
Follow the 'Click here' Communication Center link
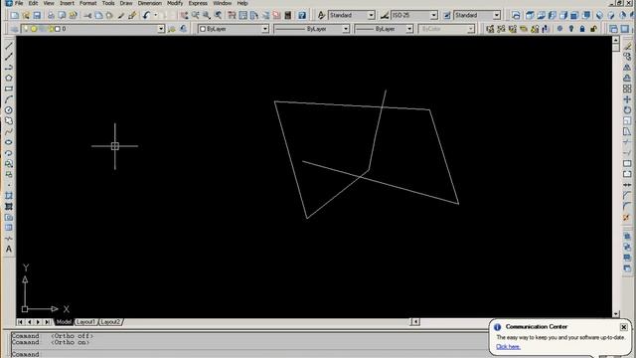[x=508, y=347]
